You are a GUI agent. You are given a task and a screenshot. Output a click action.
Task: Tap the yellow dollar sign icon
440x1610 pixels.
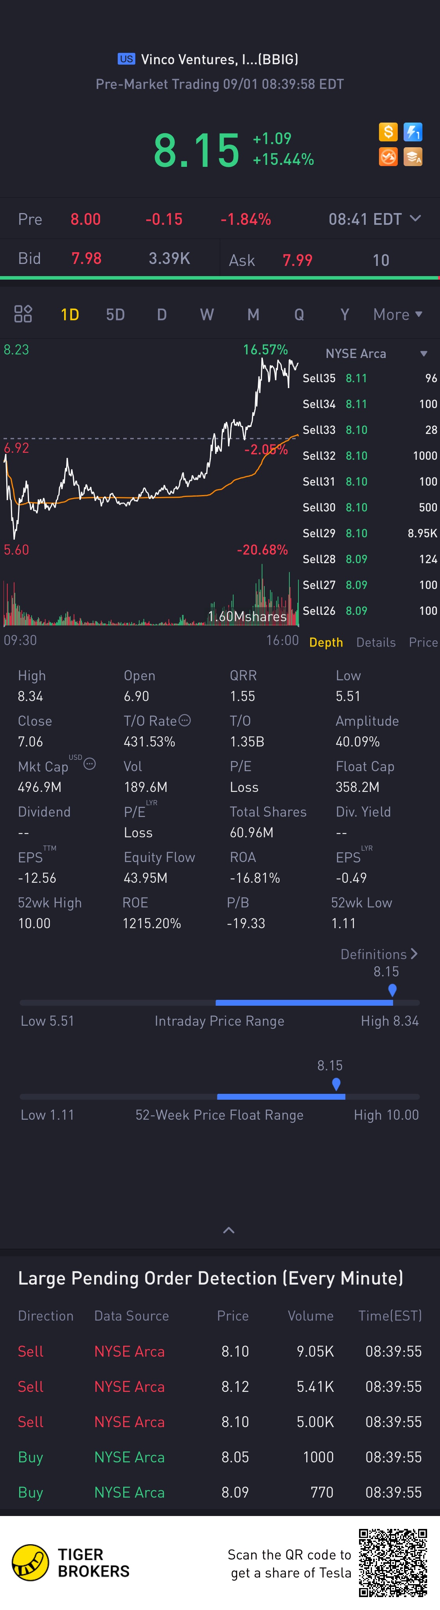(x=388, y=132)
